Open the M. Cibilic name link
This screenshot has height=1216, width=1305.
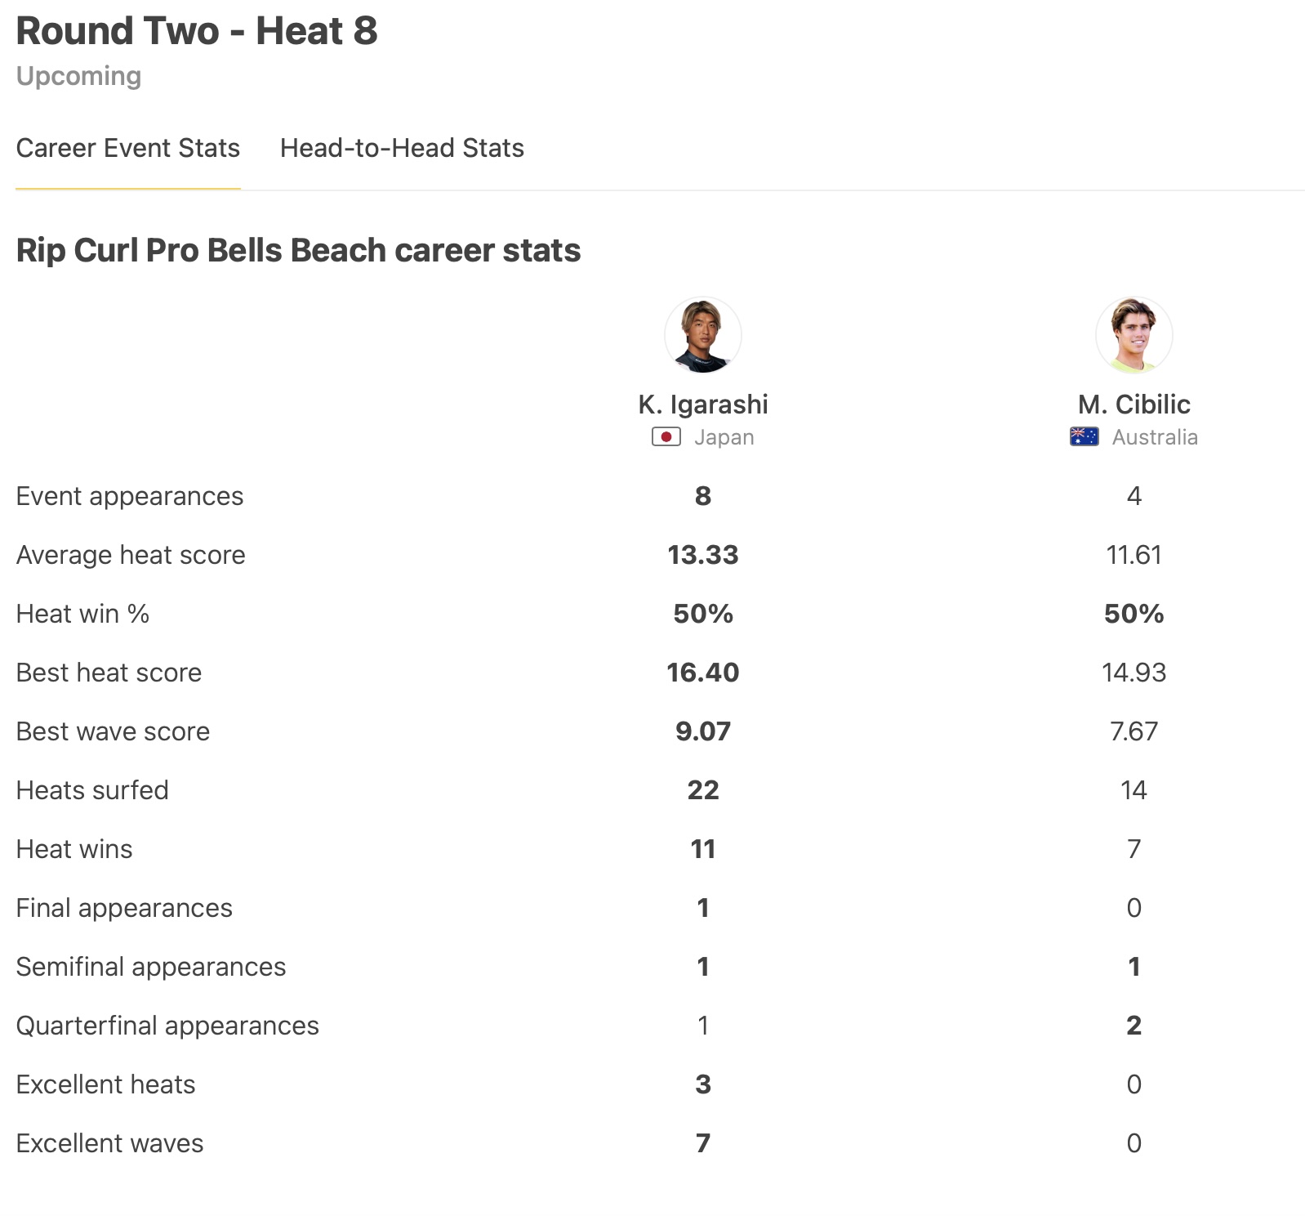click(x=1134, y=404)
